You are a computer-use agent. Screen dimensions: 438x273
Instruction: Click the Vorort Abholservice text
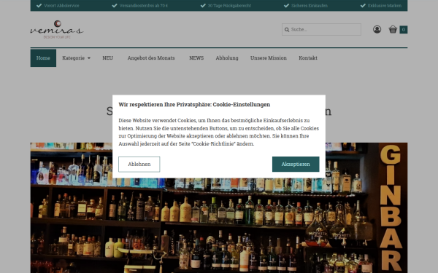[x=61, y=6]
